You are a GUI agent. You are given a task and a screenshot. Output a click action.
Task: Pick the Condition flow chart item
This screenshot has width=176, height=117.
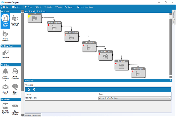[5, 54]
